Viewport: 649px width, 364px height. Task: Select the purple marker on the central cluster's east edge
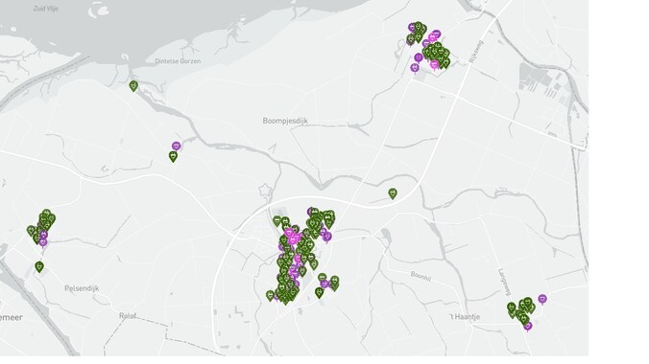point(327,237)
